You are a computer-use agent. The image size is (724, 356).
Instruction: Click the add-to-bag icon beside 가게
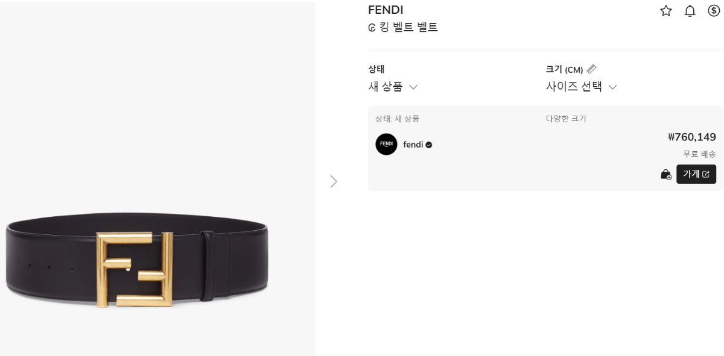[x=666, y=175]
